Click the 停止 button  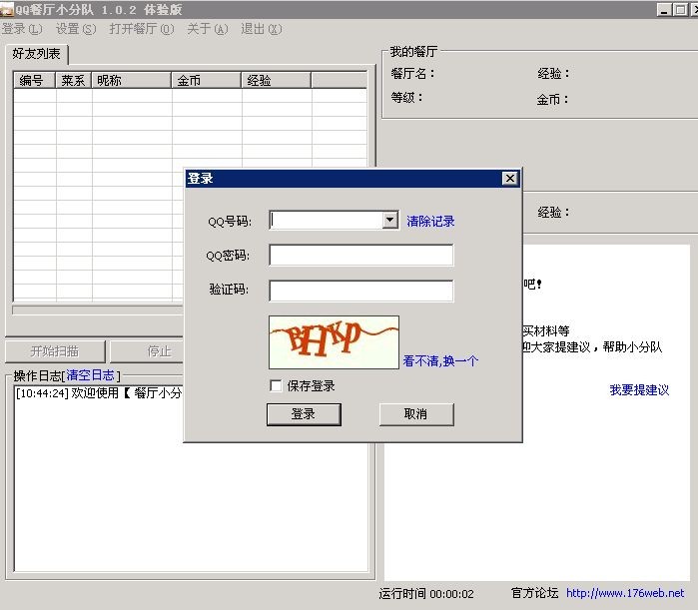click(147, 351)
